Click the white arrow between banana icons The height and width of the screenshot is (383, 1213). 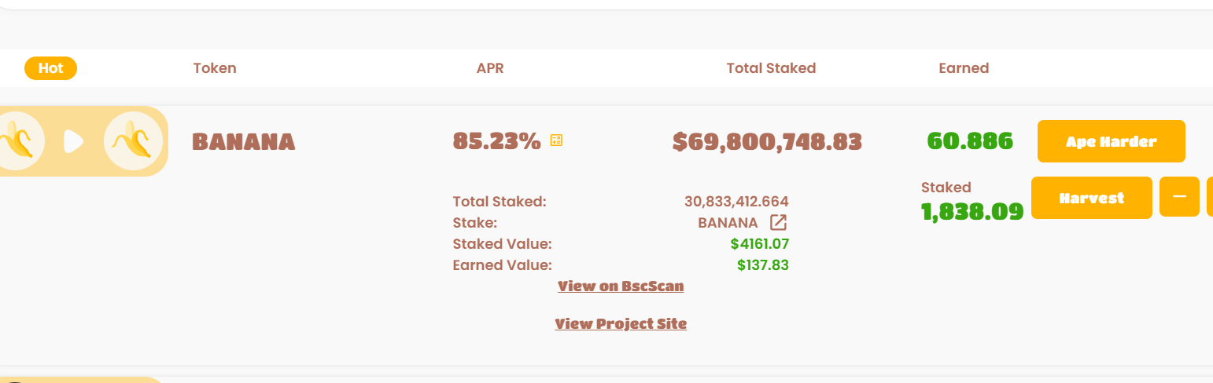[73, 141]
